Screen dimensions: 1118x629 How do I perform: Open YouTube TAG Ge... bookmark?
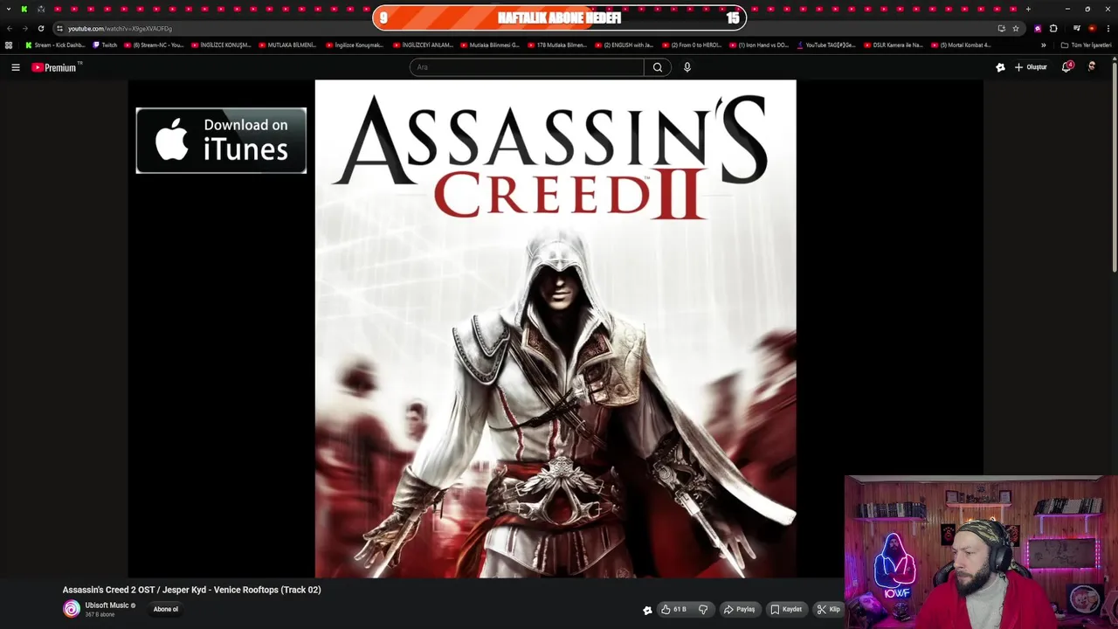coord(826,45)
